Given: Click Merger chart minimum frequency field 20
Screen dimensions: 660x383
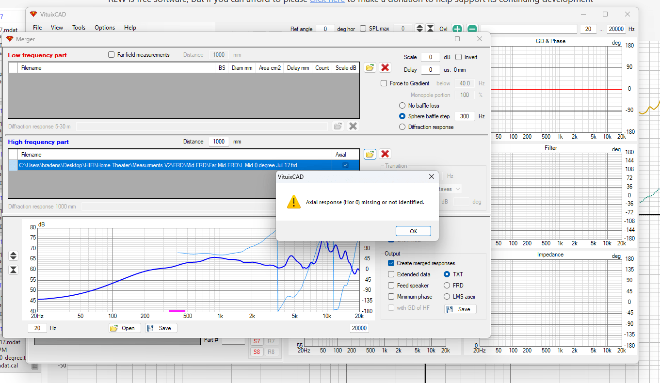Looking at the screenshot, I should pos(37,328).
